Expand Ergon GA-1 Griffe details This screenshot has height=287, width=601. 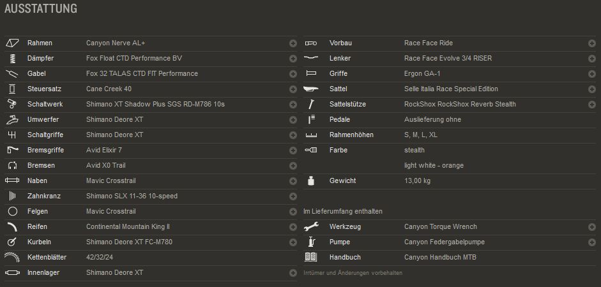tap(591, 74)
